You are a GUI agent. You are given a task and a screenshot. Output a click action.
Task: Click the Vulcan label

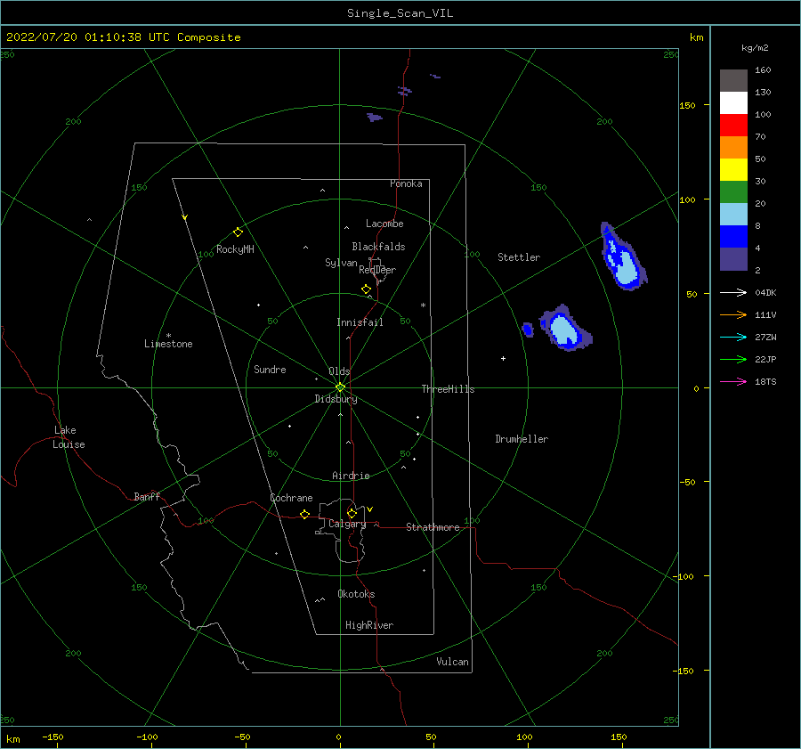[452, 662]
